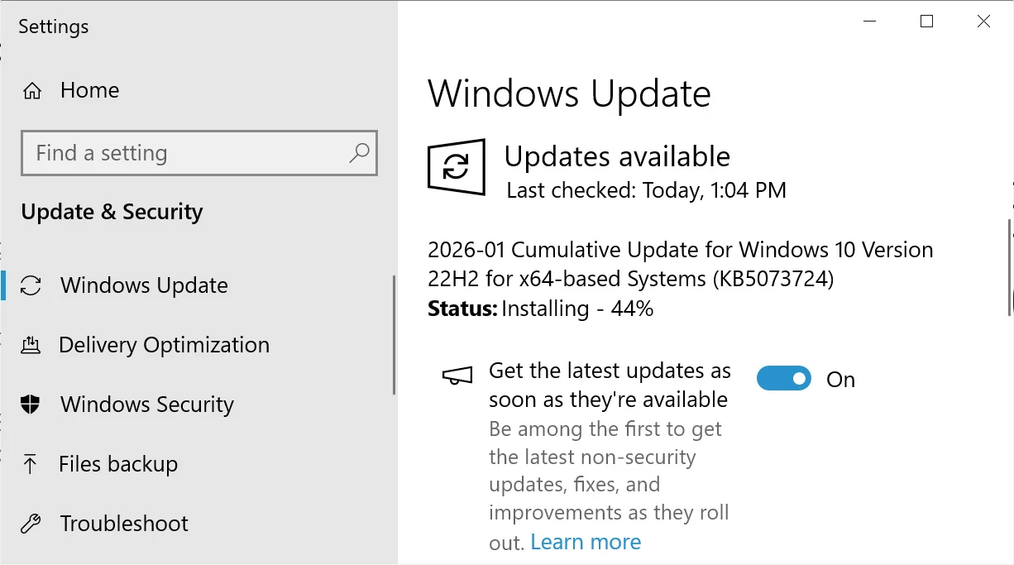Click the Updates available refresh icon
Screen dimensions: 1014x565
457,167
